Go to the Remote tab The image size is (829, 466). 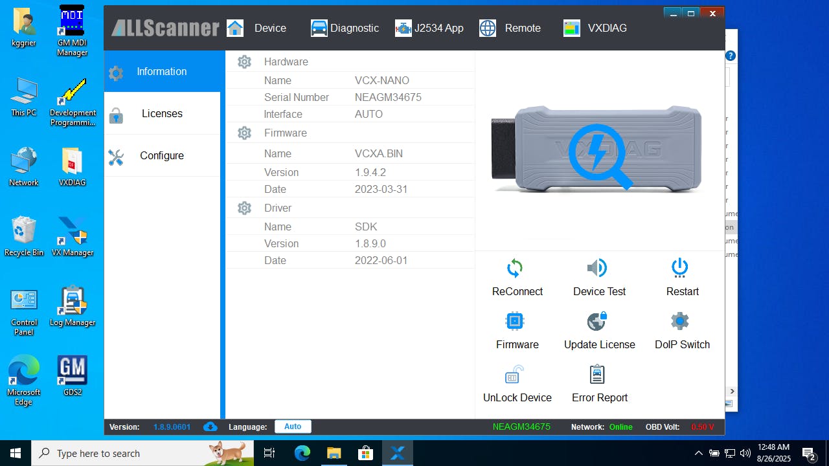[510, 28]
